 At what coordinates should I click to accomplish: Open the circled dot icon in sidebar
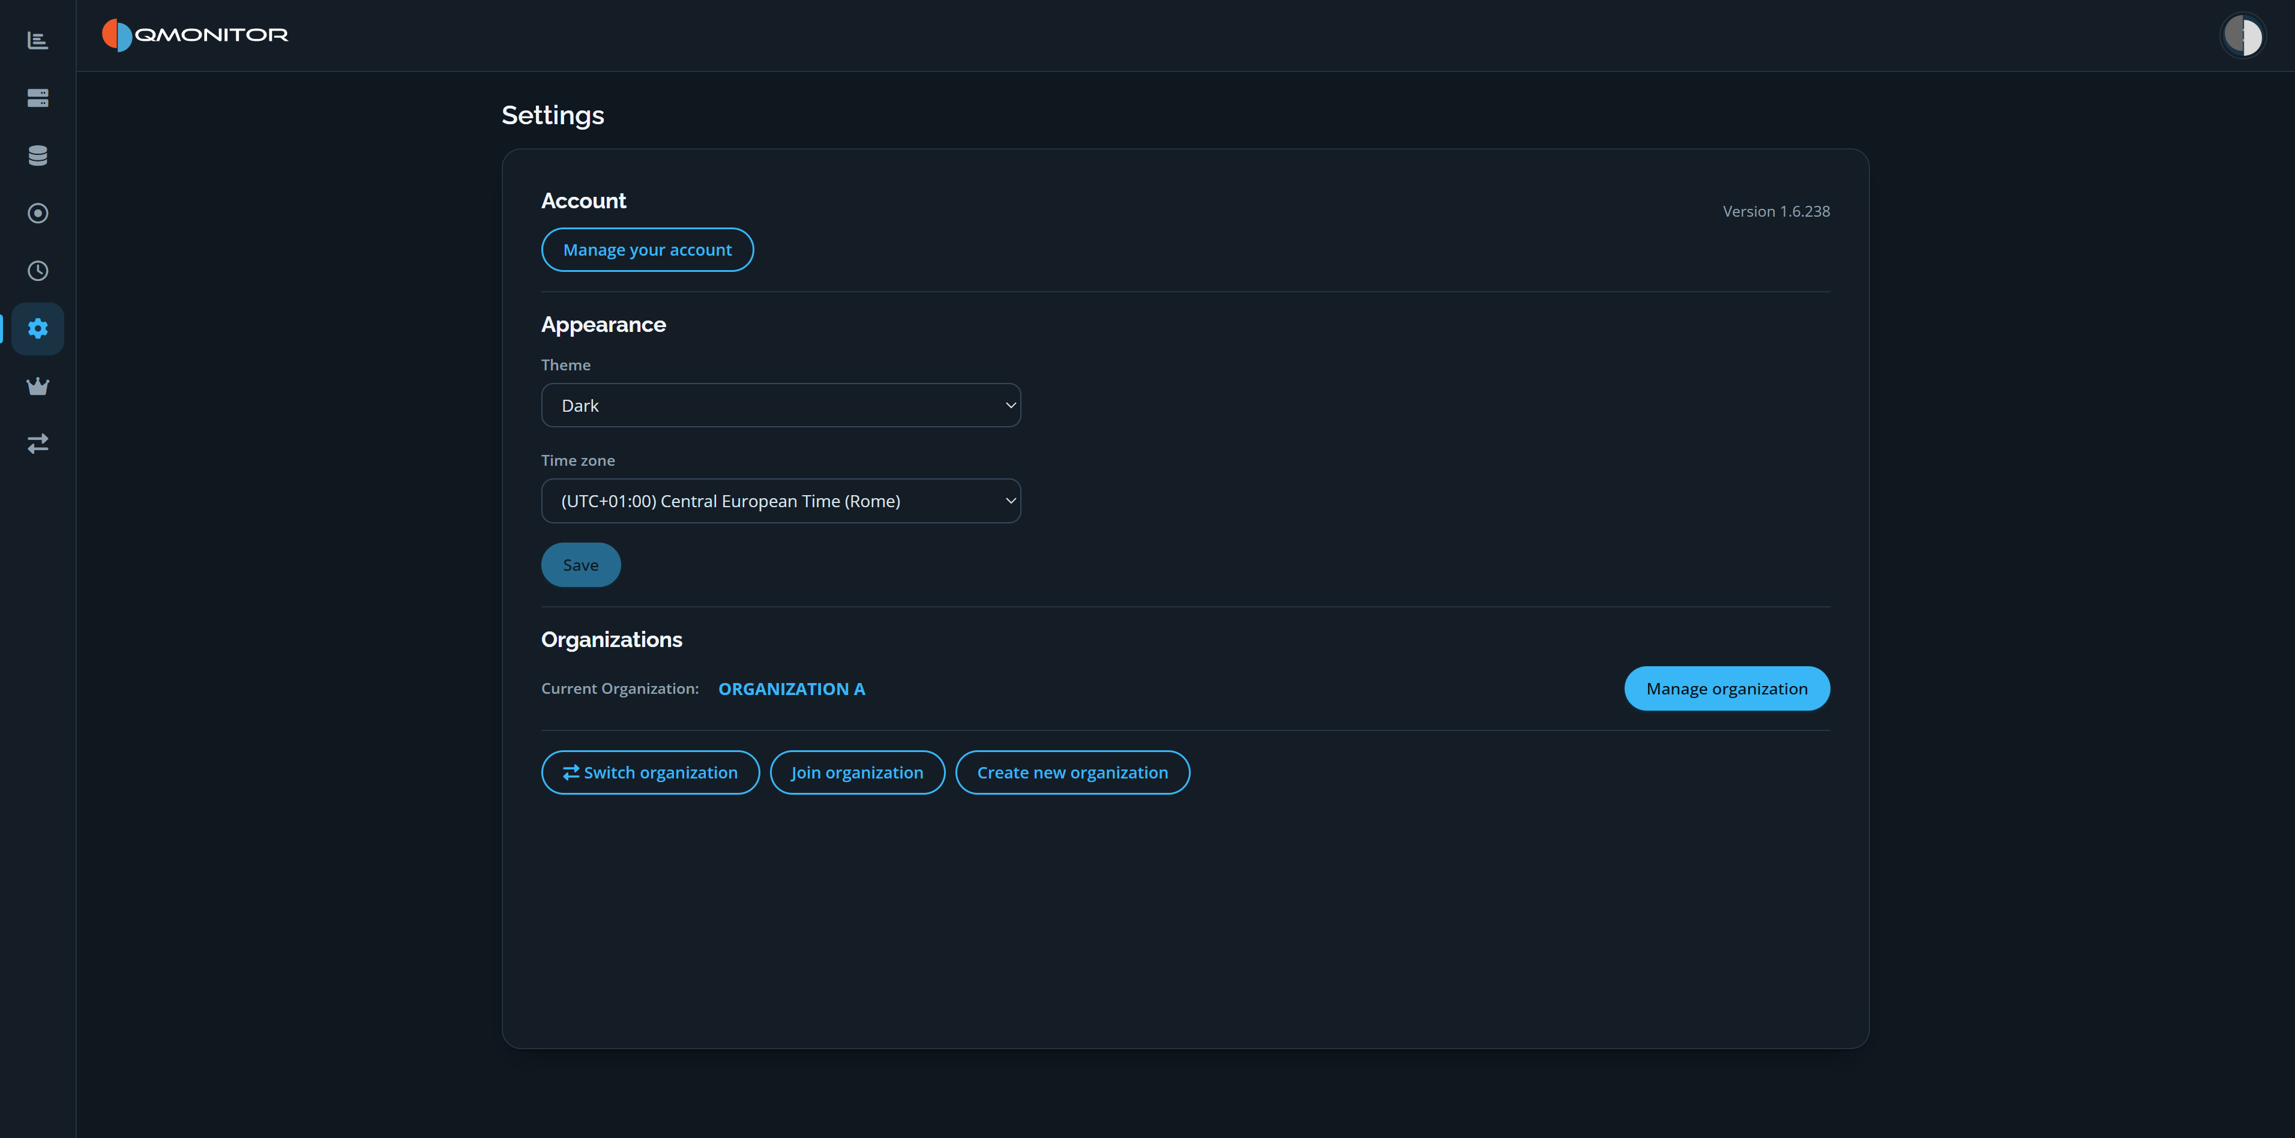(x=37, y=213)
